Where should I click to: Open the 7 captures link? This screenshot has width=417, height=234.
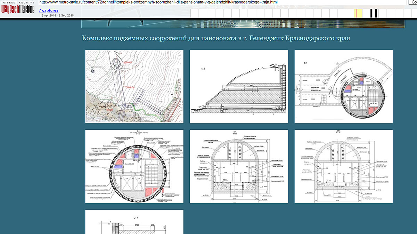[48, 10]
